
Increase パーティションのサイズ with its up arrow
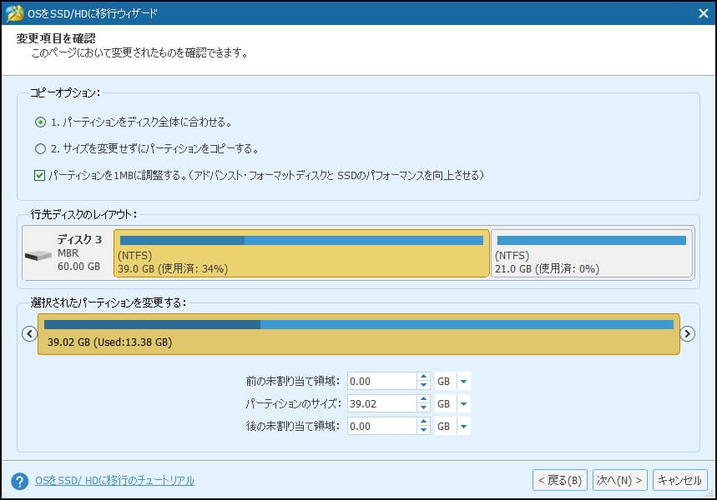[422, 399]
